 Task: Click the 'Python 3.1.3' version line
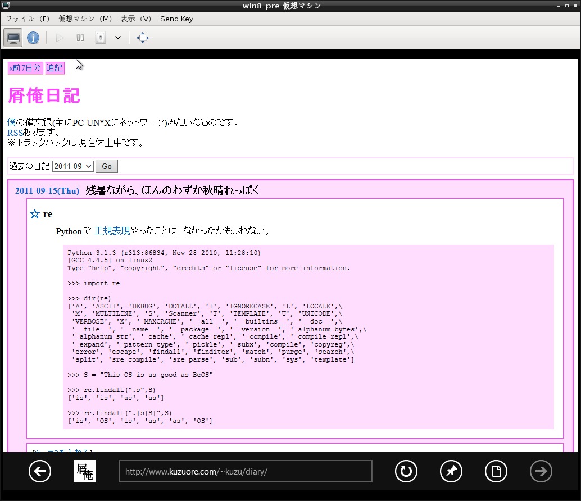(x=164, y=253)
